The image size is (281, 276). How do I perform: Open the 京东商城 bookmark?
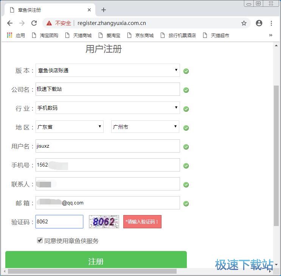click(x=141, y=35)
